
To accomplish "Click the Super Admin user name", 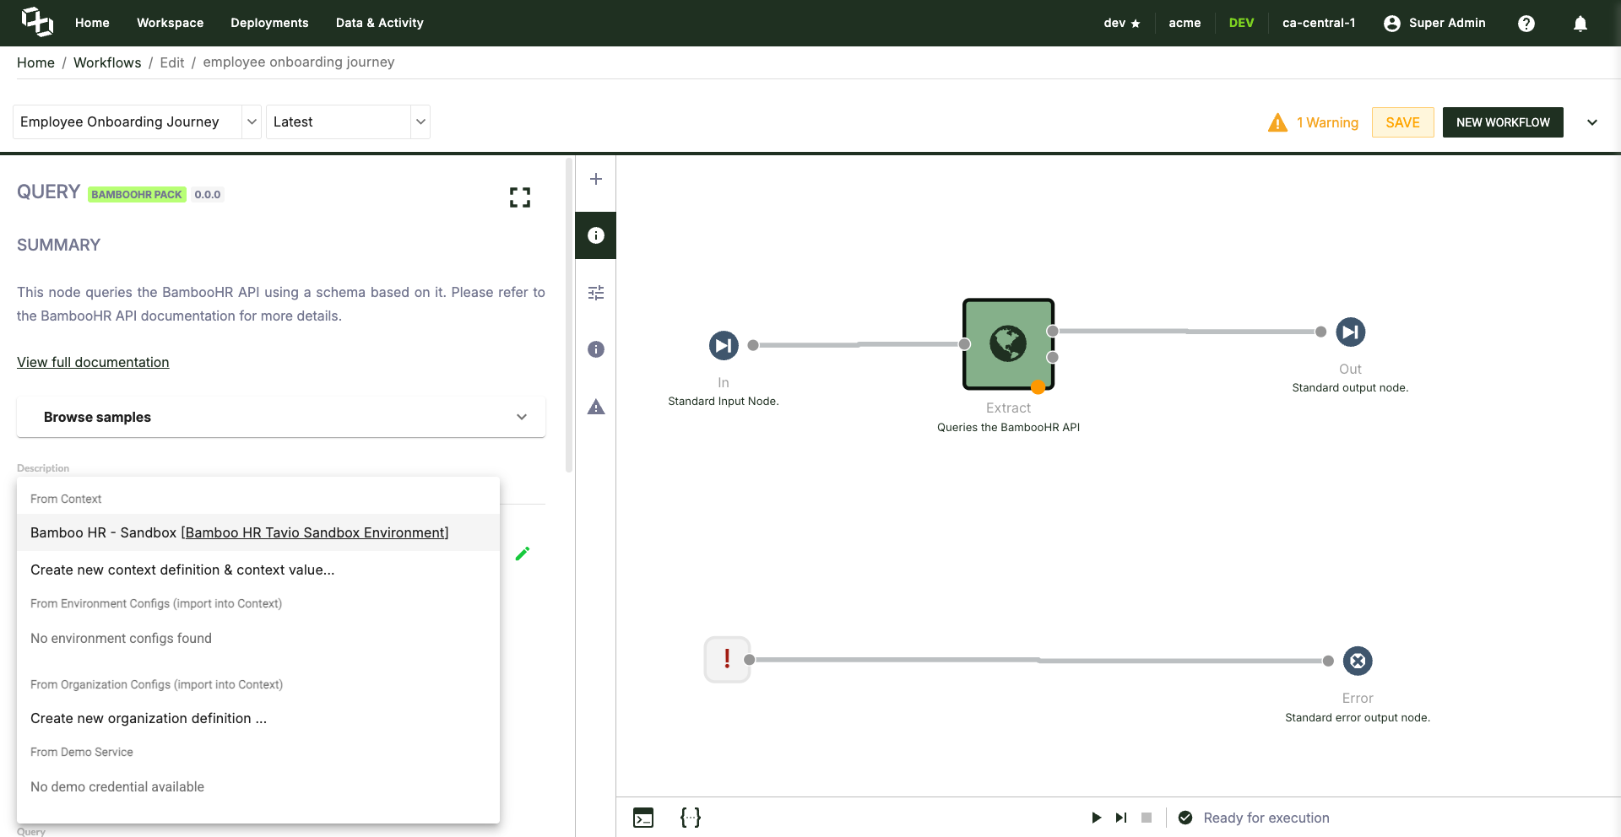I will 1447,23.
